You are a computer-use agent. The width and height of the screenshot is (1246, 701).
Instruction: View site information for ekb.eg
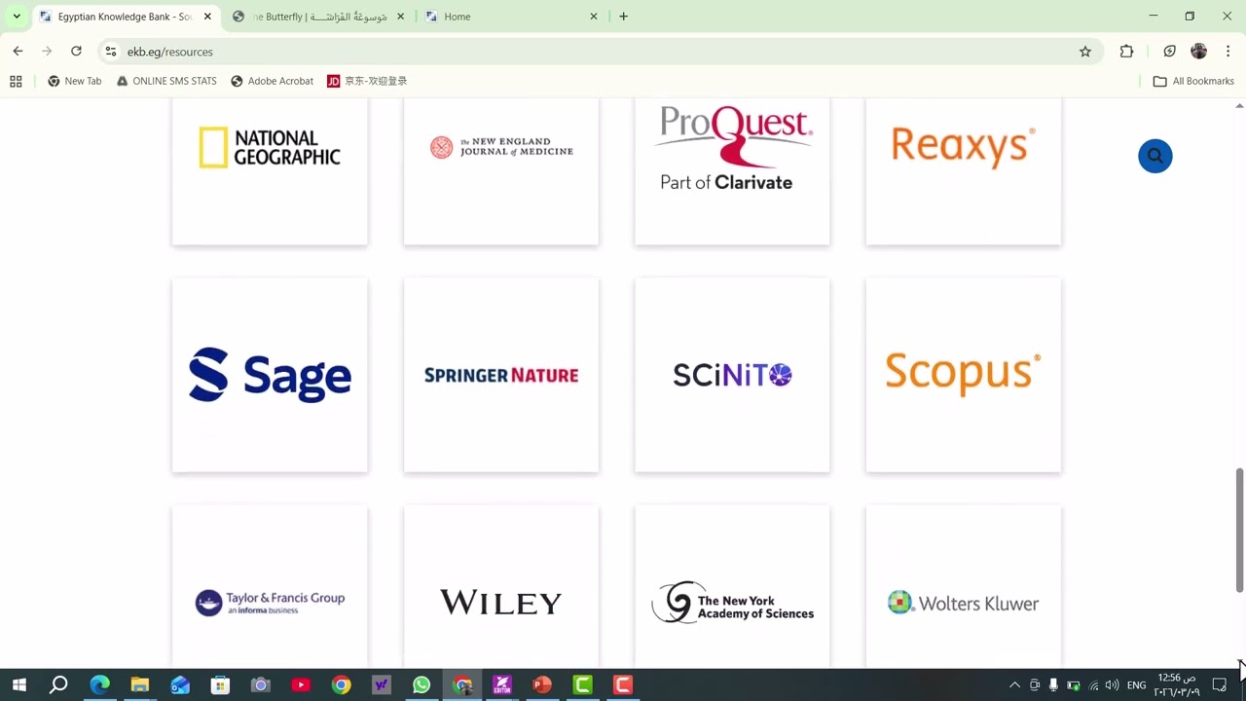(x=111, y=52)
